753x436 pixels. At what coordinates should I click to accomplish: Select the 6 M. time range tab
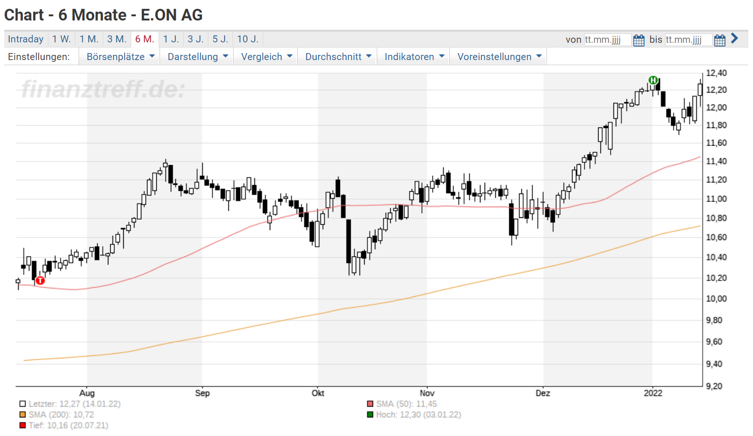(x=145, y=39)
